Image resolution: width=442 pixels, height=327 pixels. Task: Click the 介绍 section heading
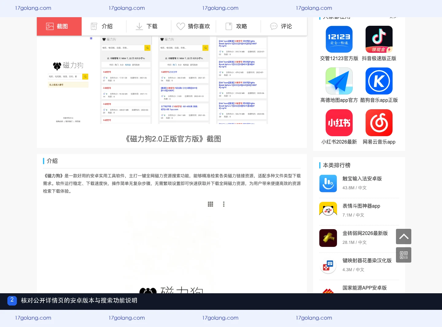point(52,161)
